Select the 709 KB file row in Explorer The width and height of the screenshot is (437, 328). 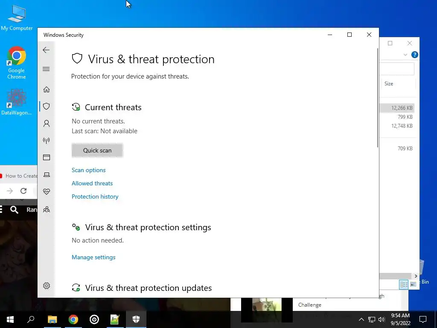pyautogui.click(x=397, y=148)
